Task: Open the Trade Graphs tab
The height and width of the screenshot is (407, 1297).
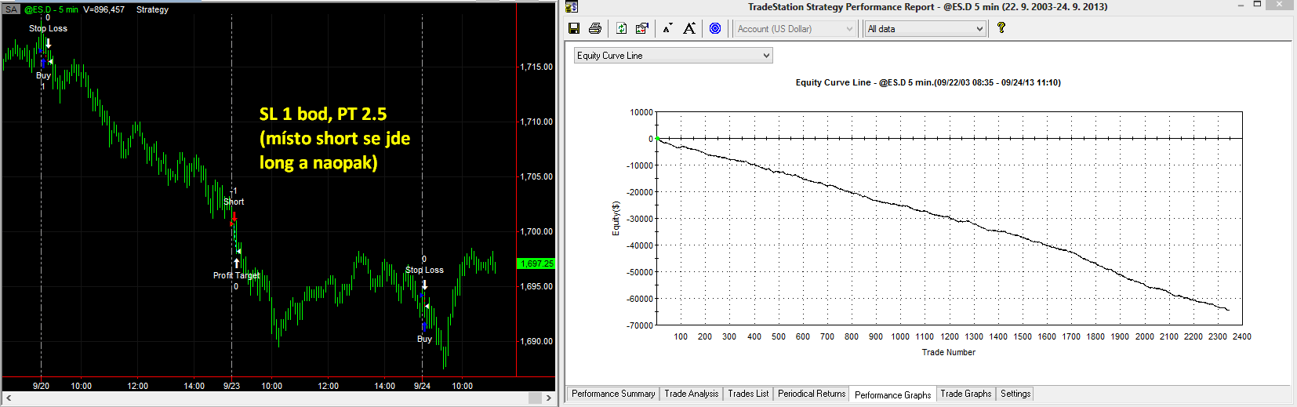Action: click(965, 394)
